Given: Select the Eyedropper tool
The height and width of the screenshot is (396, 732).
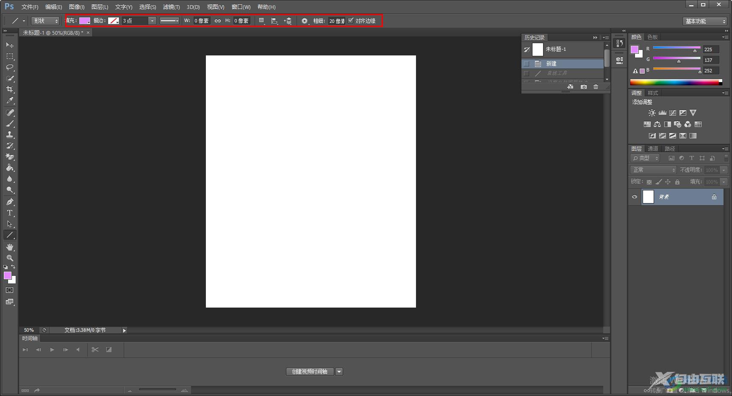Looking at the screenshot, I should tap(10, 100).
